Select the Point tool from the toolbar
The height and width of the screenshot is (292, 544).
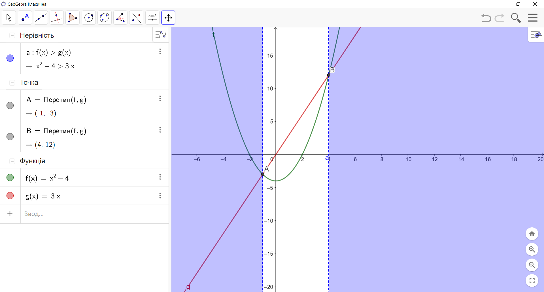(25, 17)
